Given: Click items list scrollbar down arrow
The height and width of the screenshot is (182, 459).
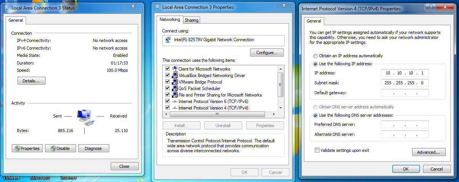Looking at the screenshot, I should [x=281, y=108].
